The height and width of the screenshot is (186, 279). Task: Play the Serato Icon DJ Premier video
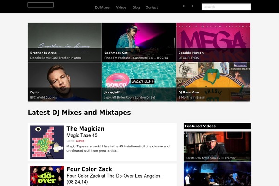(x=217, y=146)
